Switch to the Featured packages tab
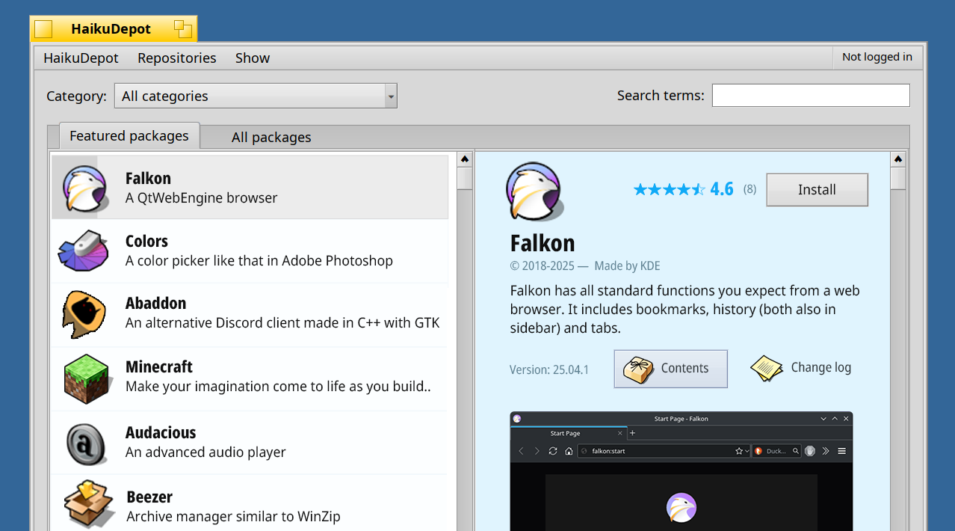955x531 pixels. pyautogui.click(x=129, y=135)
